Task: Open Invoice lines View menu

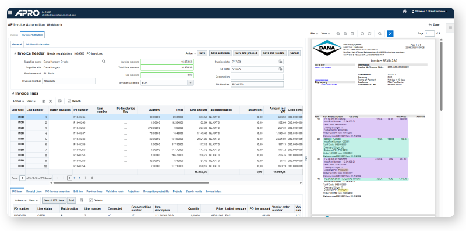Action: [30, 101]
